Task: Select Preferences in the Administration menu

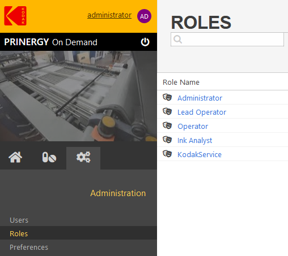Action: 29,247
